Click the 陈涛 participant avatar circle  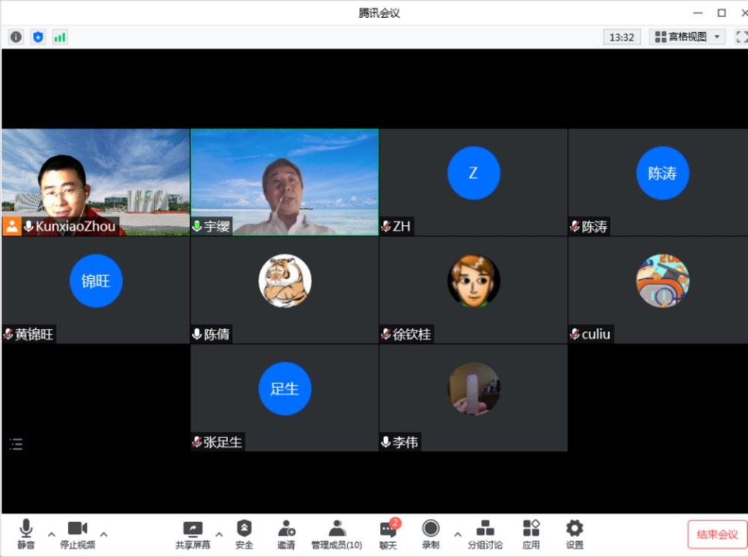click(663, 173)
